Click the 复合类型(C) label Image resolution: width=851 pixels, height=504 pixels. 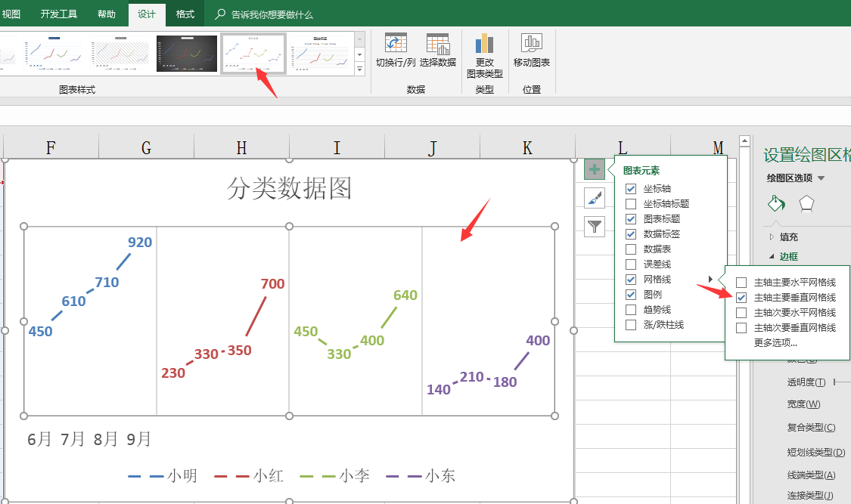pos(812,428)
